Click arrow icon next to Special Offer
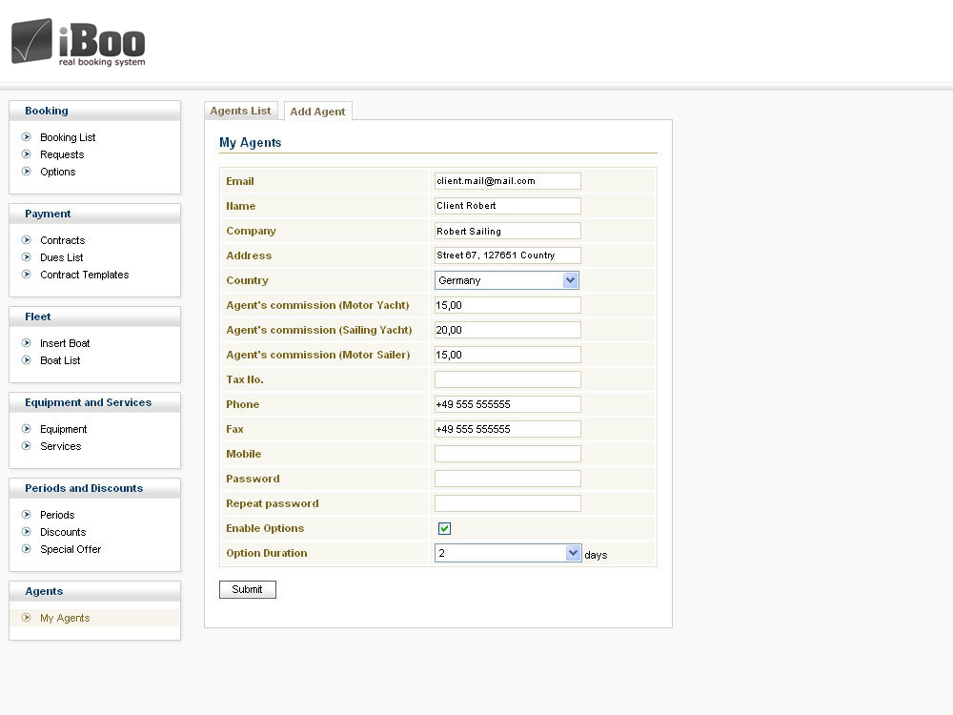 click(27, 549)
